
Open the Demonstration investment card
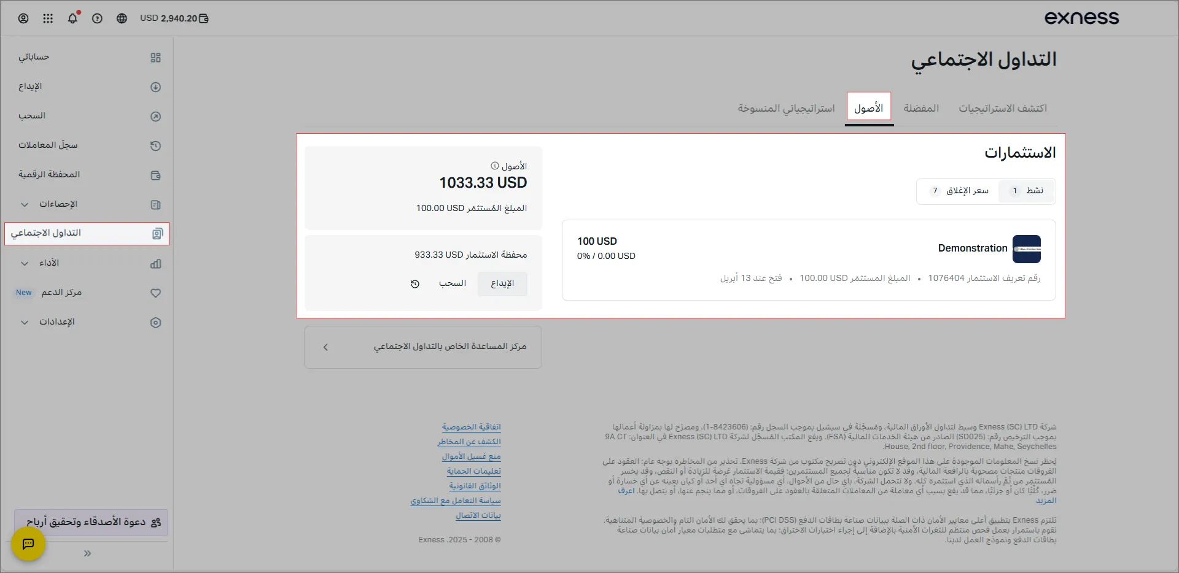(x=809, y=260)
